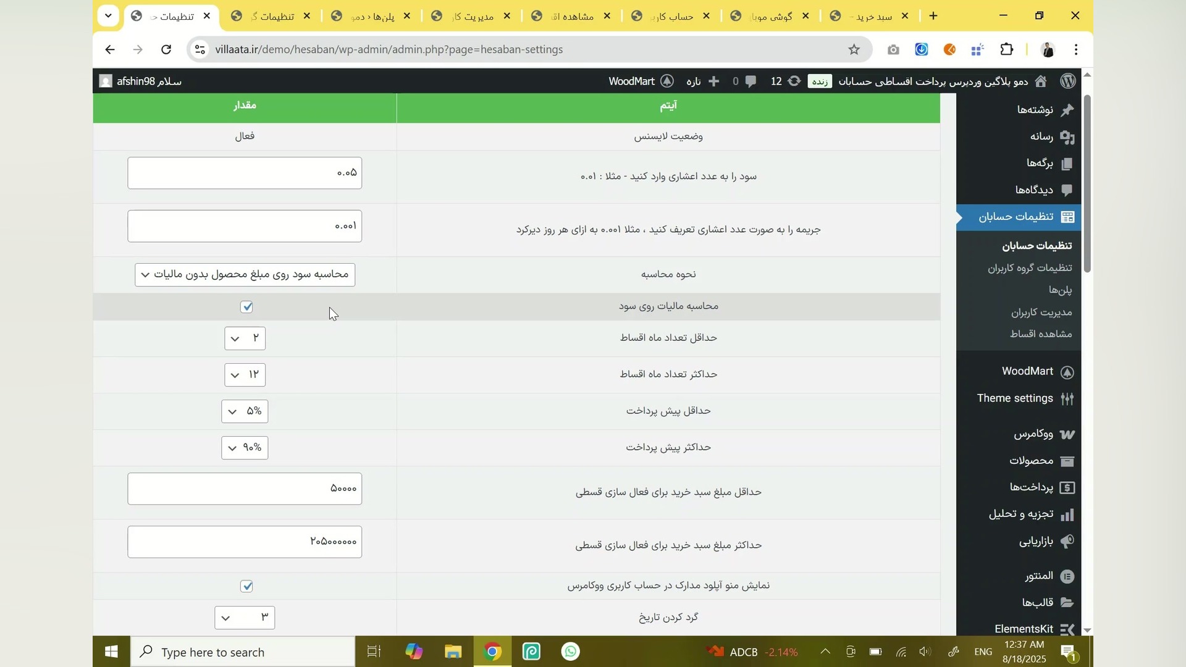This screenshot has height=667, width=1186.
Task: Toggle the محاسبه مالیات روی سود checkbox
Action: point(246,307)
